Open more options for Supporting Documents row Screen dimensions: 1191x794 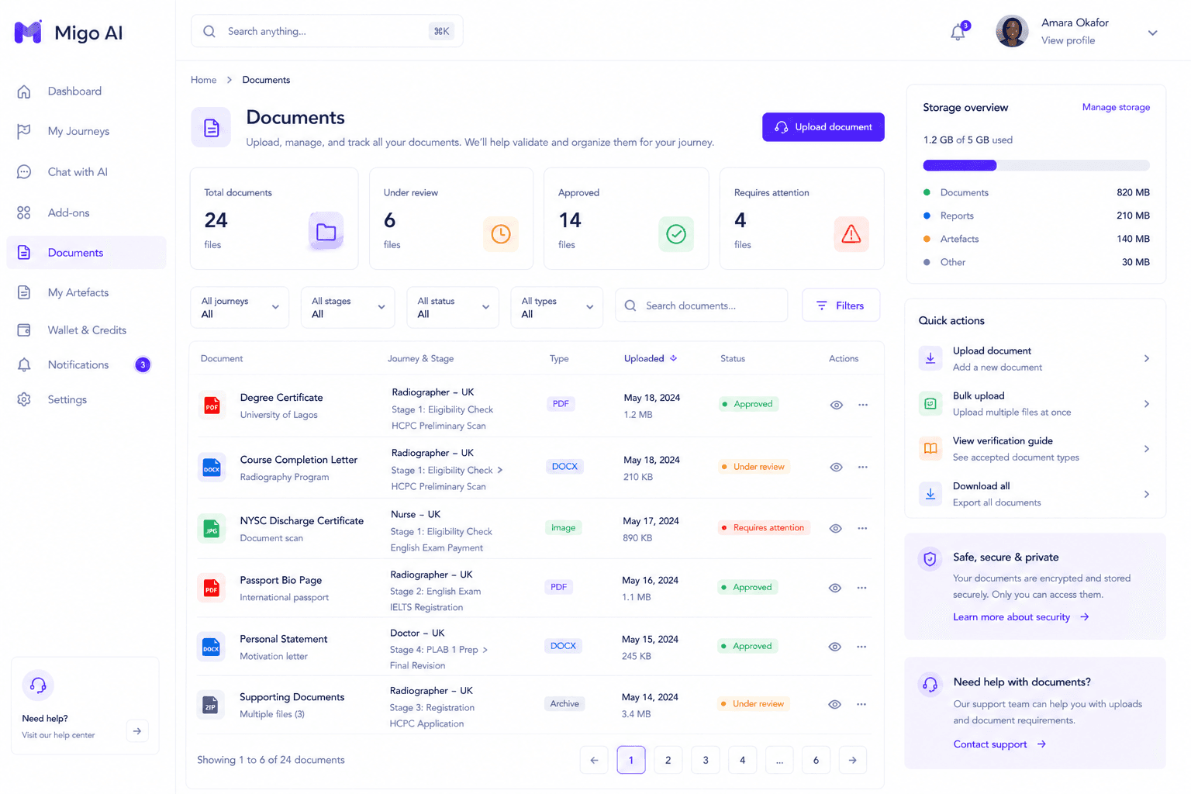pos(861,704)
